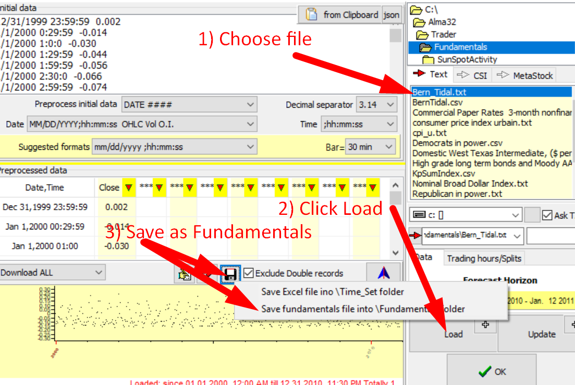Open the Decimal separator dropdown

(377, 105)
